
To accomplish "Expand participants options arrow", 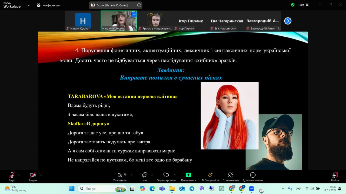I will (x=132, y=175).
